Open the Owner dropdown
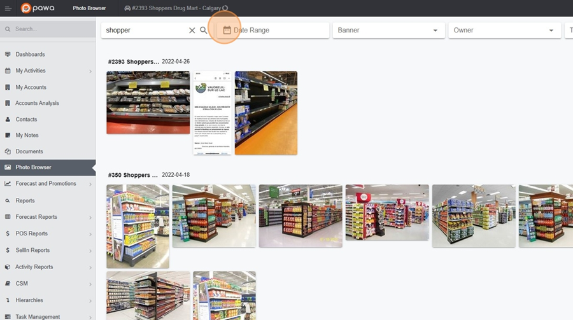The image size is (573, 320). [504, 31]
